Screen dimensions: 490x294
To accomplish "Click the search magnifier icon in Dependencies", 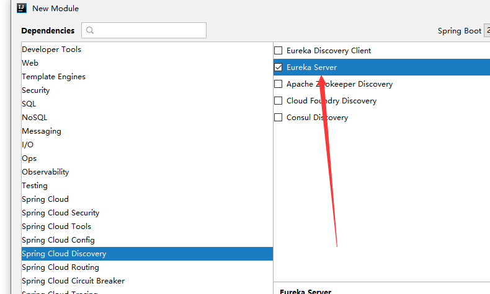I will click(x=90, y=30).
